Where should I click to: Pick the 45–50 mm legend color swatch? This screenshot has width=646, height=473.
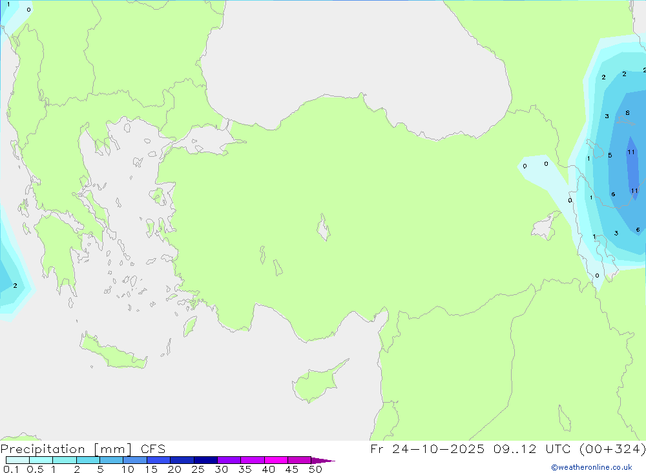(x=300, y=460)
